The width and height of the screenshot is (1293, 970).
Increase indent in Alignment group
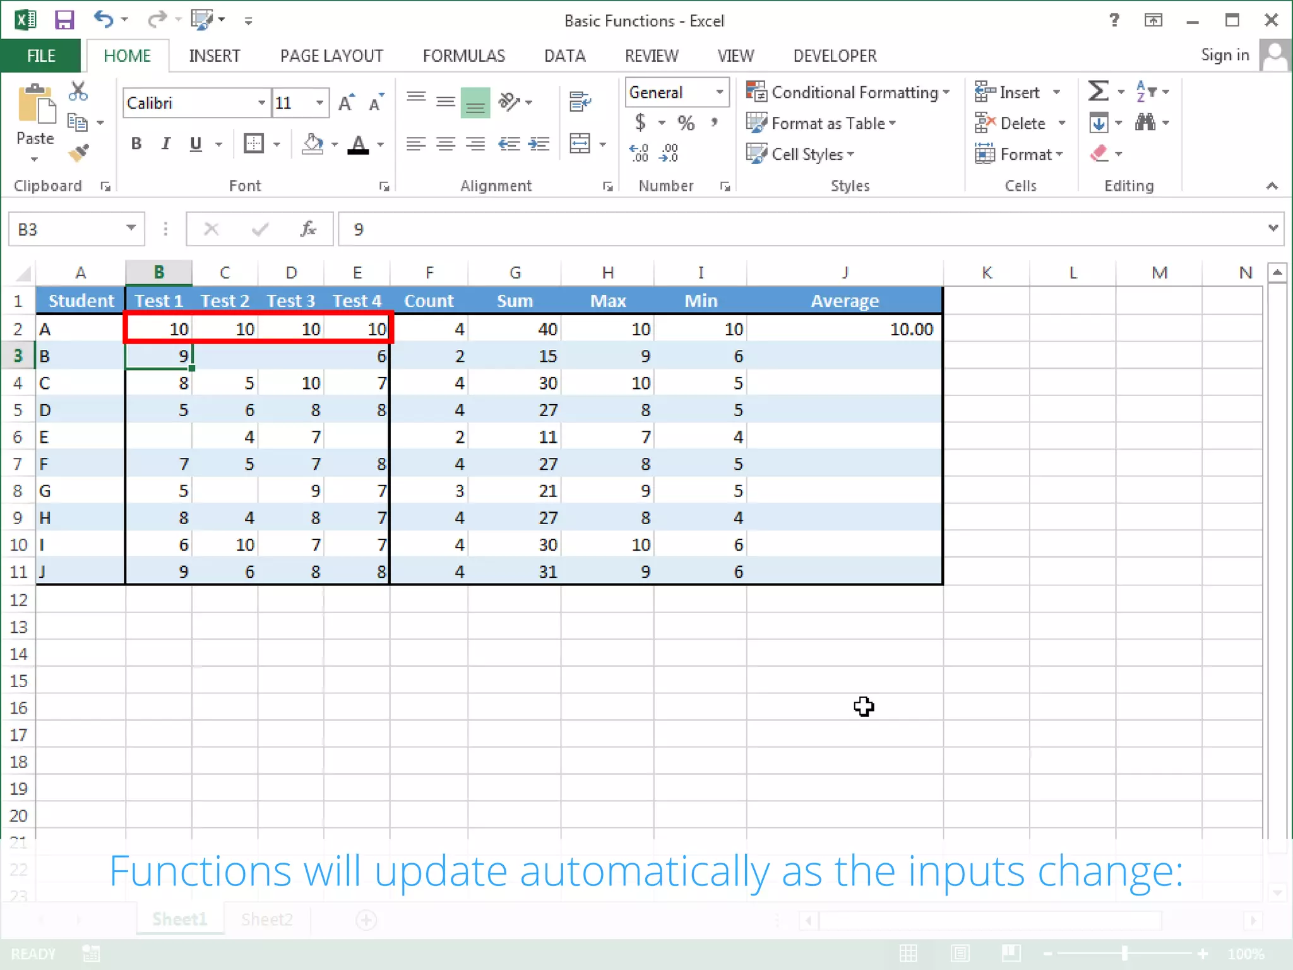pos(539,144)
